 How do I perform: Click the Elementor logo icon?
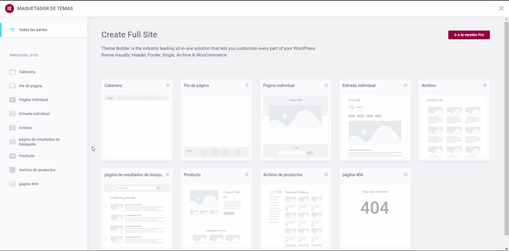[9, 9]
